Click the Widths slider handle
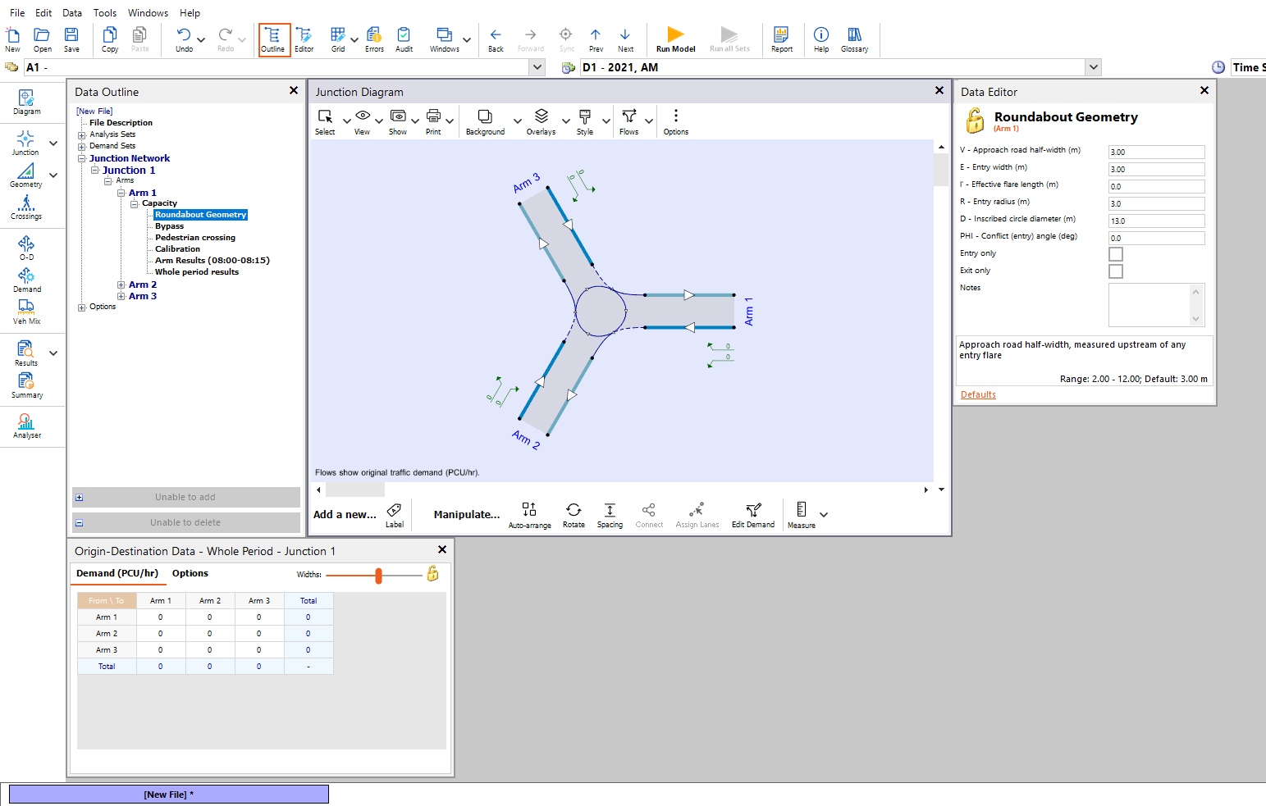Image resolution: width=1266 pixels, height=806 pixels. (378, 576)
